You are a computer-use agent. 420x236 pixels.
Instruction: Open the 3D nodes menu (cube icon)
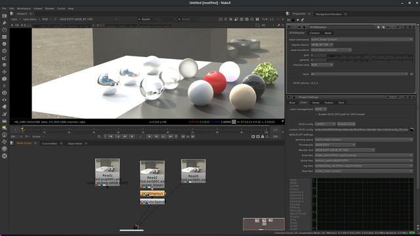[x=5, y=79]
